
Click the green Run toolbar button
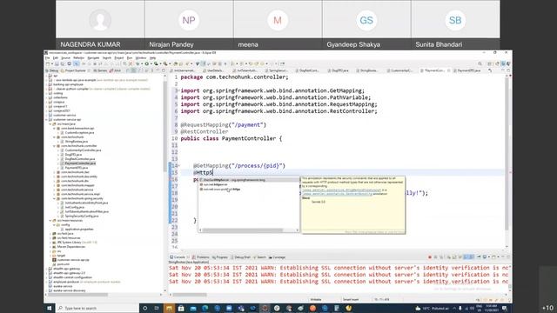(x=146, y=63)
